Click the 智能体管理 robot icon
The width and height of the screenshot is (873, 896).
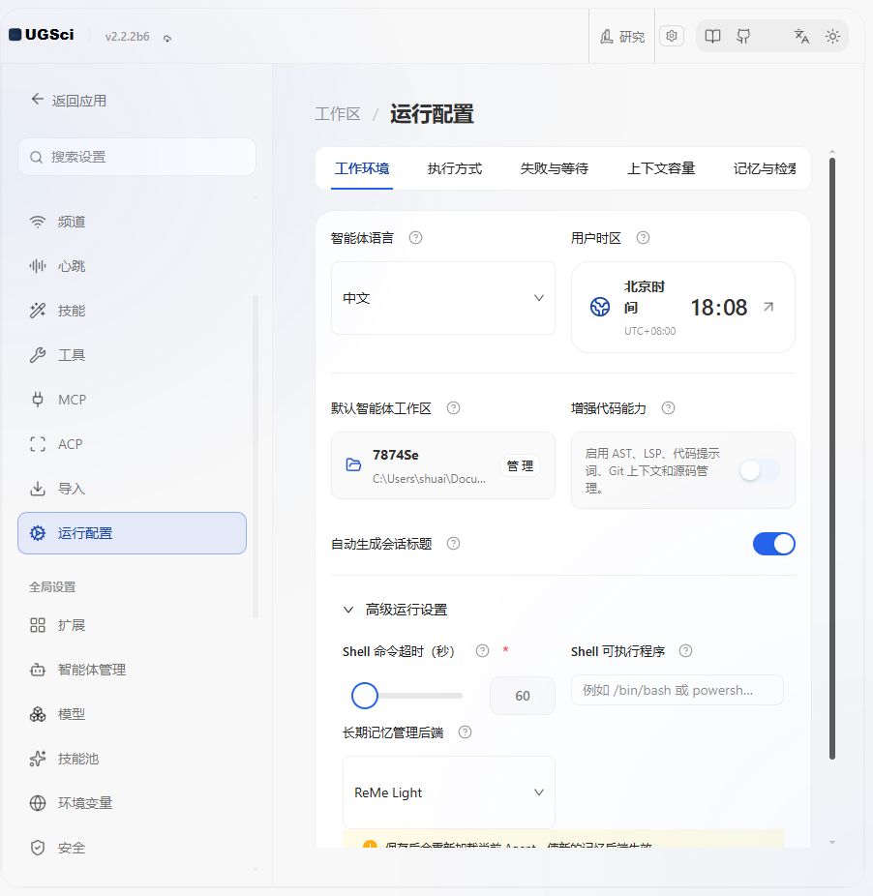tap(38, 670)
